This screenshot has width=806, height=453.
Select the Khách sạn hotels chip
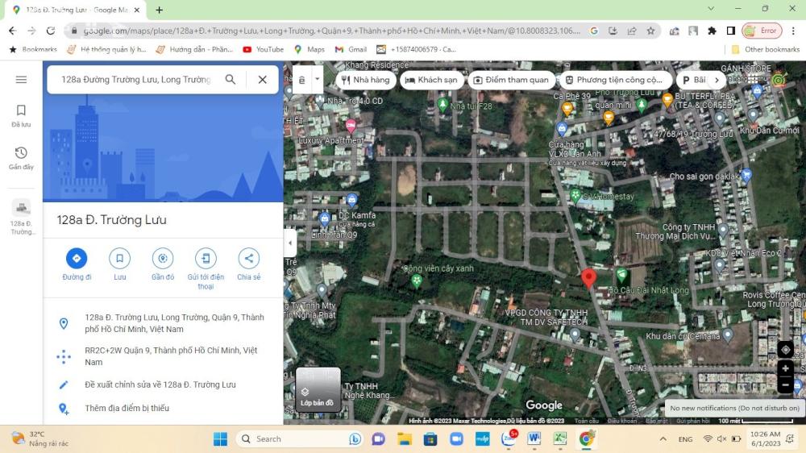point(431,80)
